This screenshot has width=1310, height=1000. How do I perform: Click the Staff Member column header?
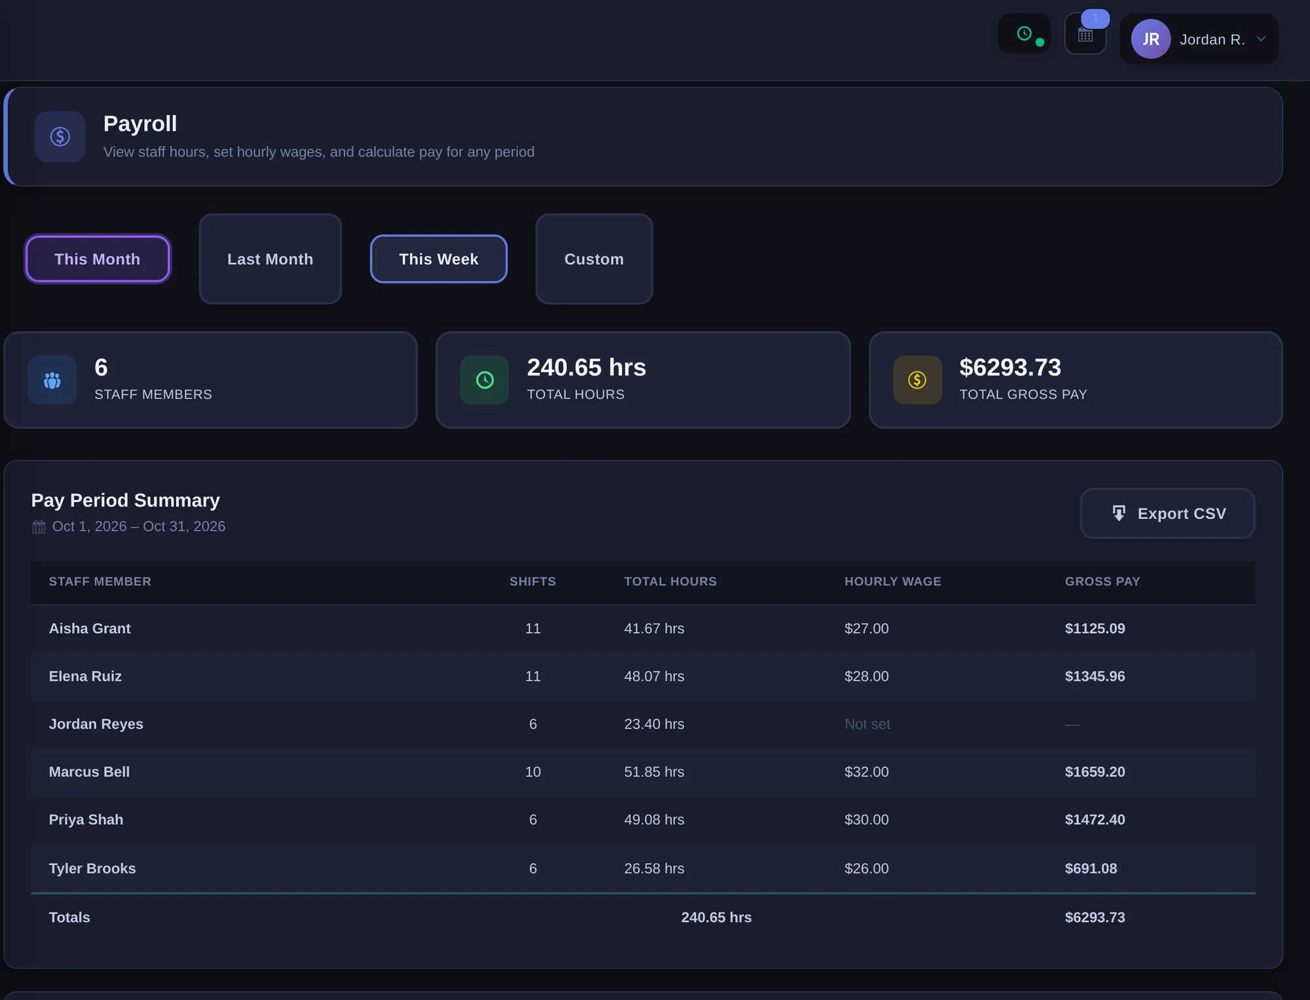[x=100, y=581]
